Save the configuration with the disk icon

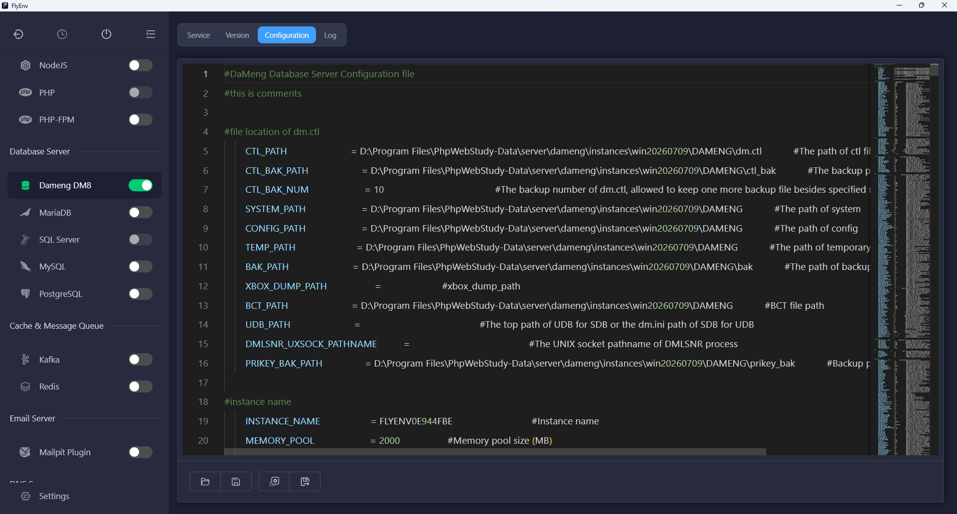236,482
